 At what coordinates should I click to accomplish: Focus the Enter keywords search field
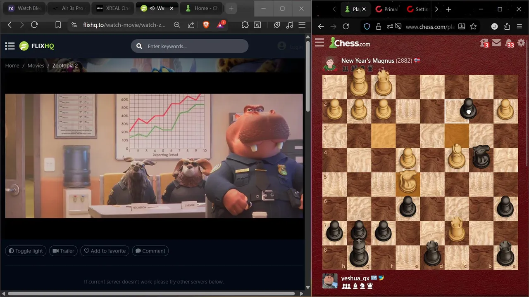tap(190, 46)
